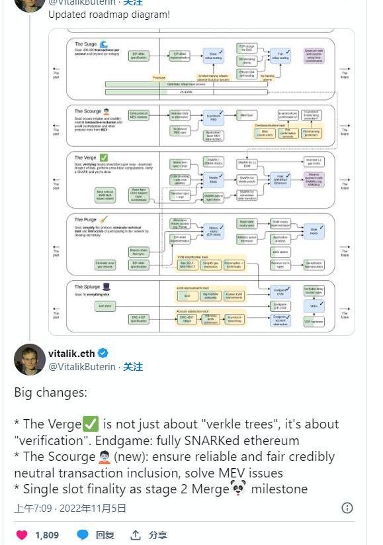The height and width of the screenshot is (545, 383).
Task: Open The Surge section of roadmap image
Action: point(200,69)
